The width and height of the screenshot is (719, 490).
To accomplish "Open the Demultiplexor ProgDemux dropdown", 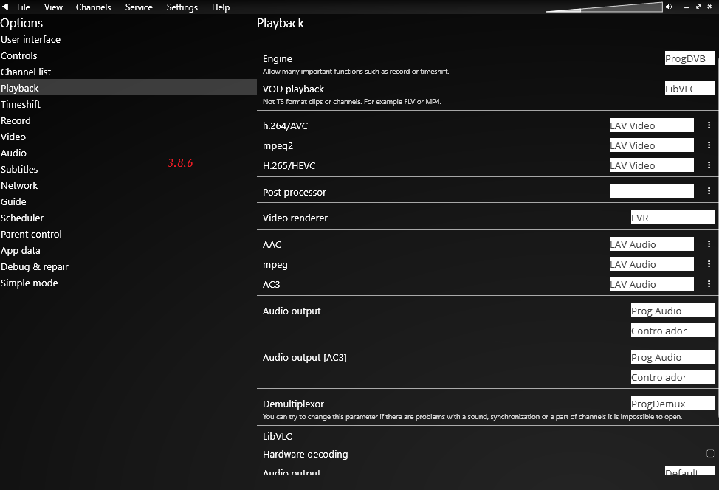I will 672,404.
